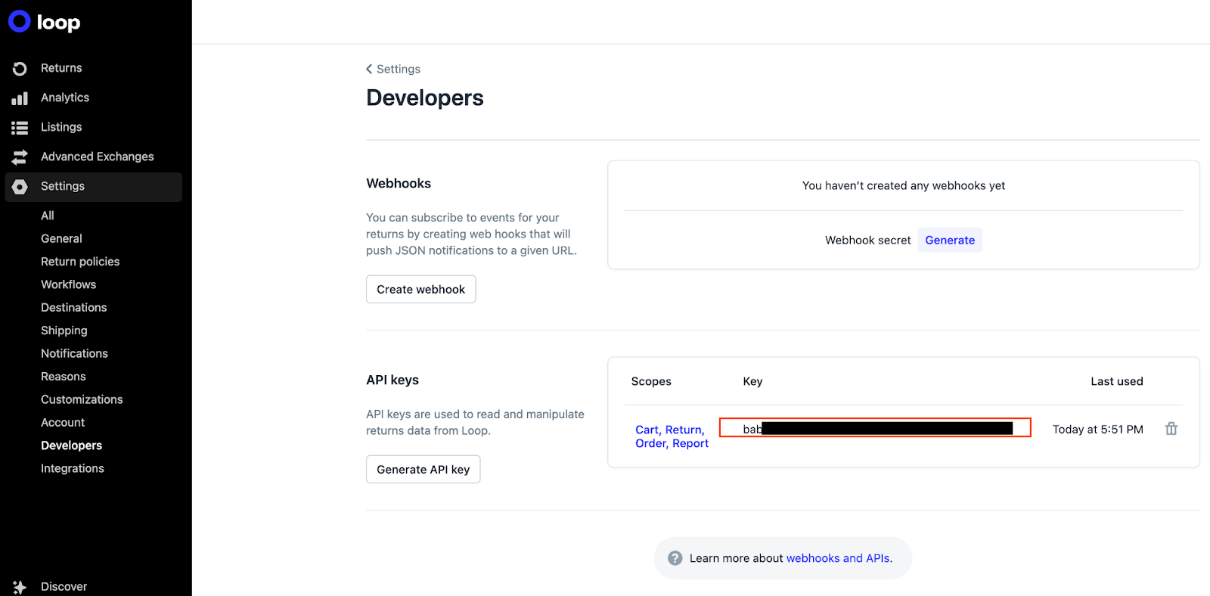Open the Analytics section
The height and width of the screenshot is (596, 1210).
click(65, 98)
